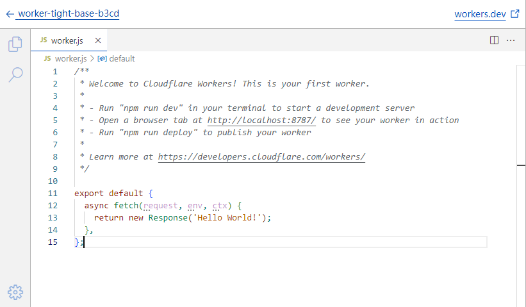Open the Manage settings gear icon
The height and width of the screenshot is (307, 526).
[x=15, y=292]
